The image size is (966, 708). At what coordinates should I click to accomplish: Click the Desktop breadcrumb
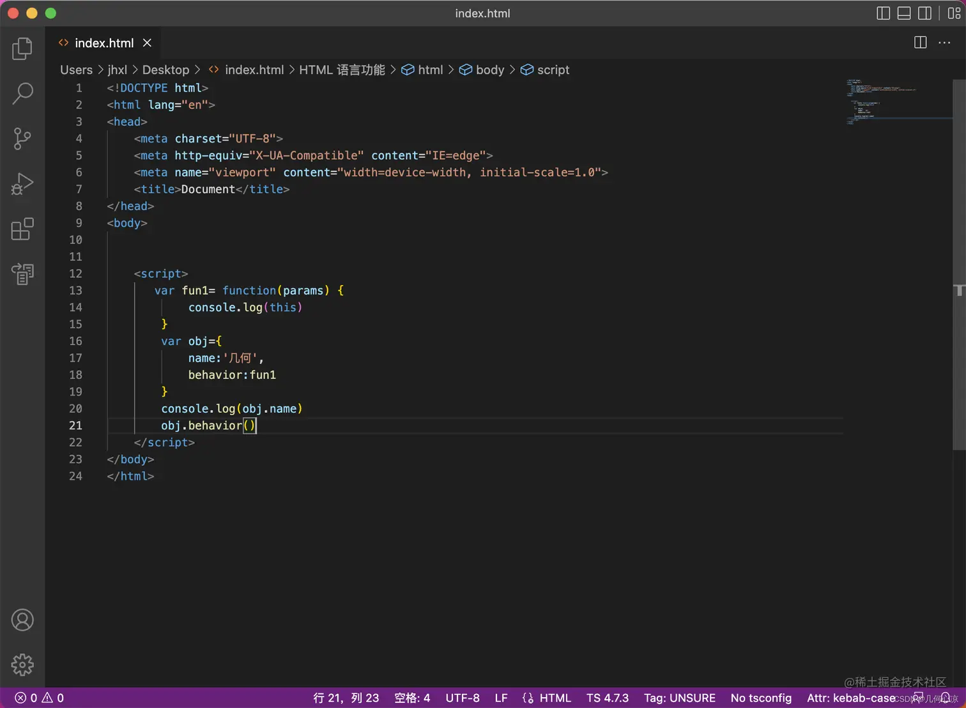pyautogui.click(x=165, y=70)
